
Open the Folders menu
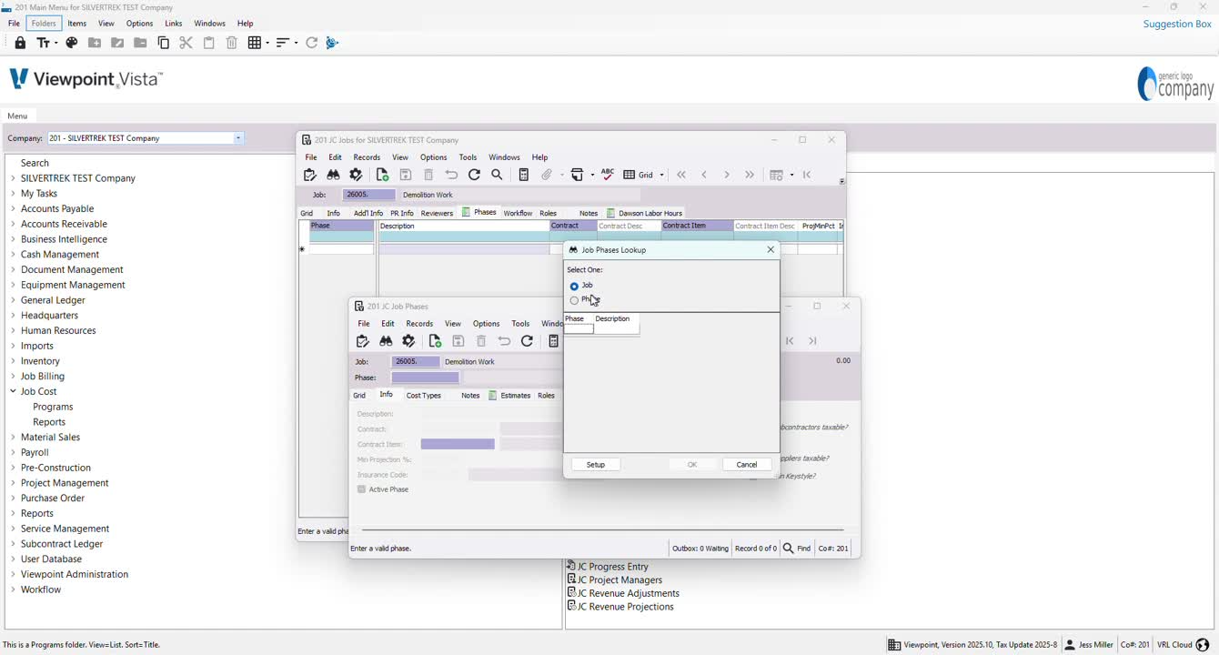(x=44, y=24)
